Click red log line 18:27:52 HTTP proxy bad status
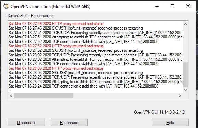The image size is (198, 128). point(56,46)
